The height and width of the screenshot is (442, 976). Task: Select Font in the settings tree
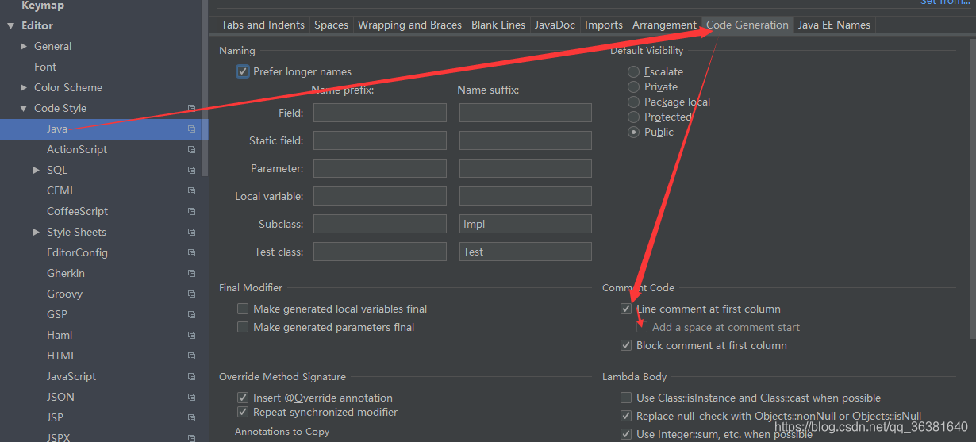(45, 67)
